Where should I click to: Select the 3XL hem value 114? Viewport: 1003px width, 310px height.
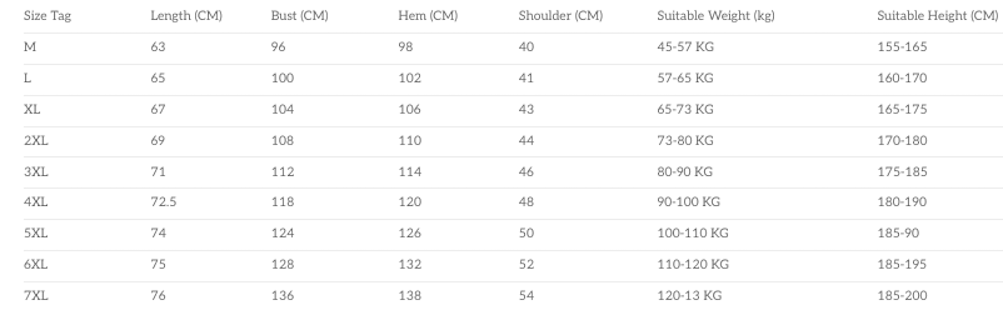click(410, 172)
